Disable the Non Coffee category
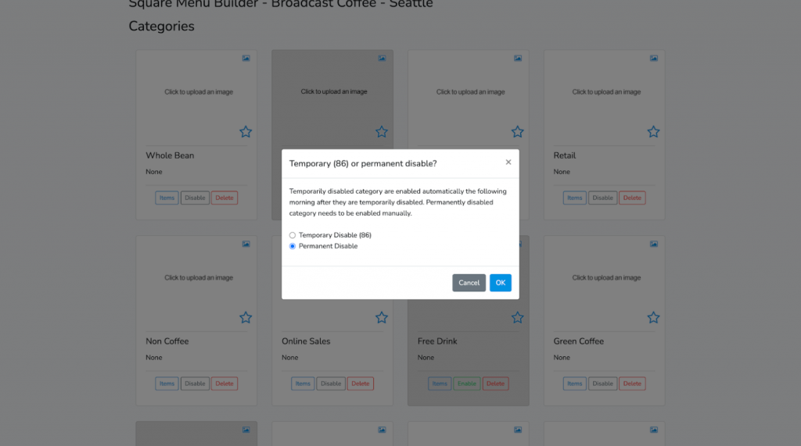The width and height of the screenshot is (801, 446). tap(195, 384)
